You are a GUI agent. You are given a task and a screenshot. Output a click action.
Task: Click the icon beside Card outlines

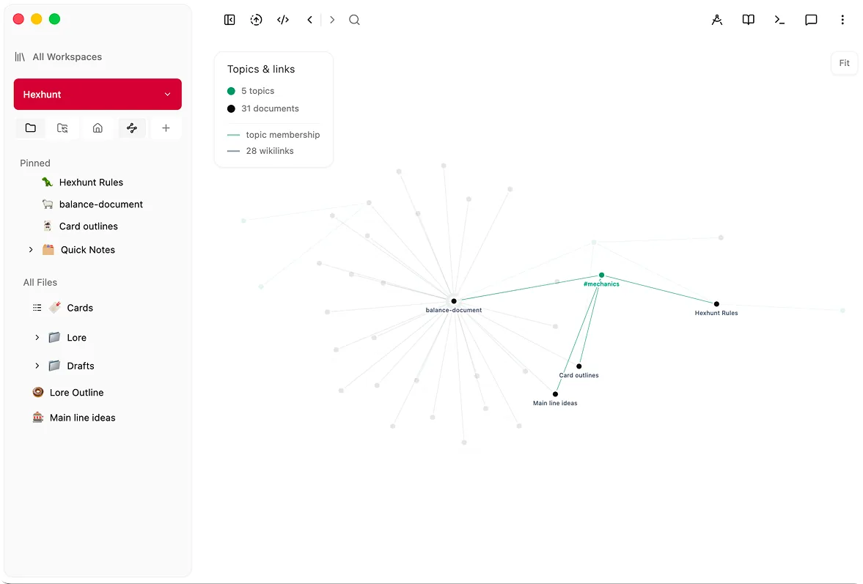(48, 226)
